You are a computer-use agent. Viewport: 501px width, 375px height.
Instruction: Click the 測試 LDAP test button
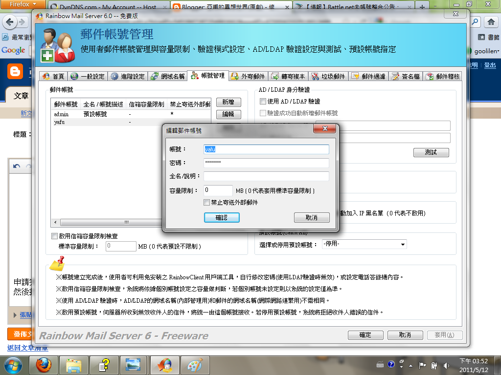431,152
